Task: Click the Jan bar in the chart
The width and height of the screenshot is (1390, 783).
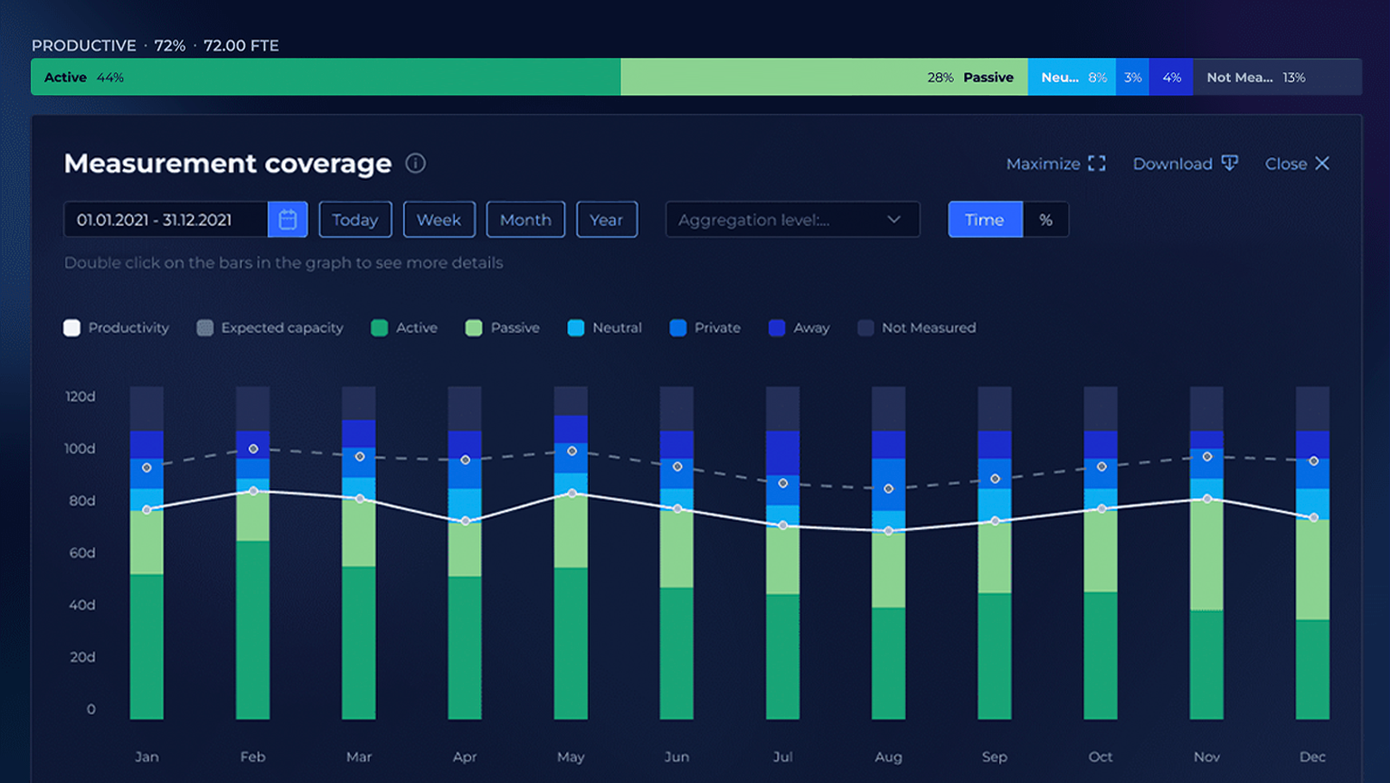Action: coord(147,553)
